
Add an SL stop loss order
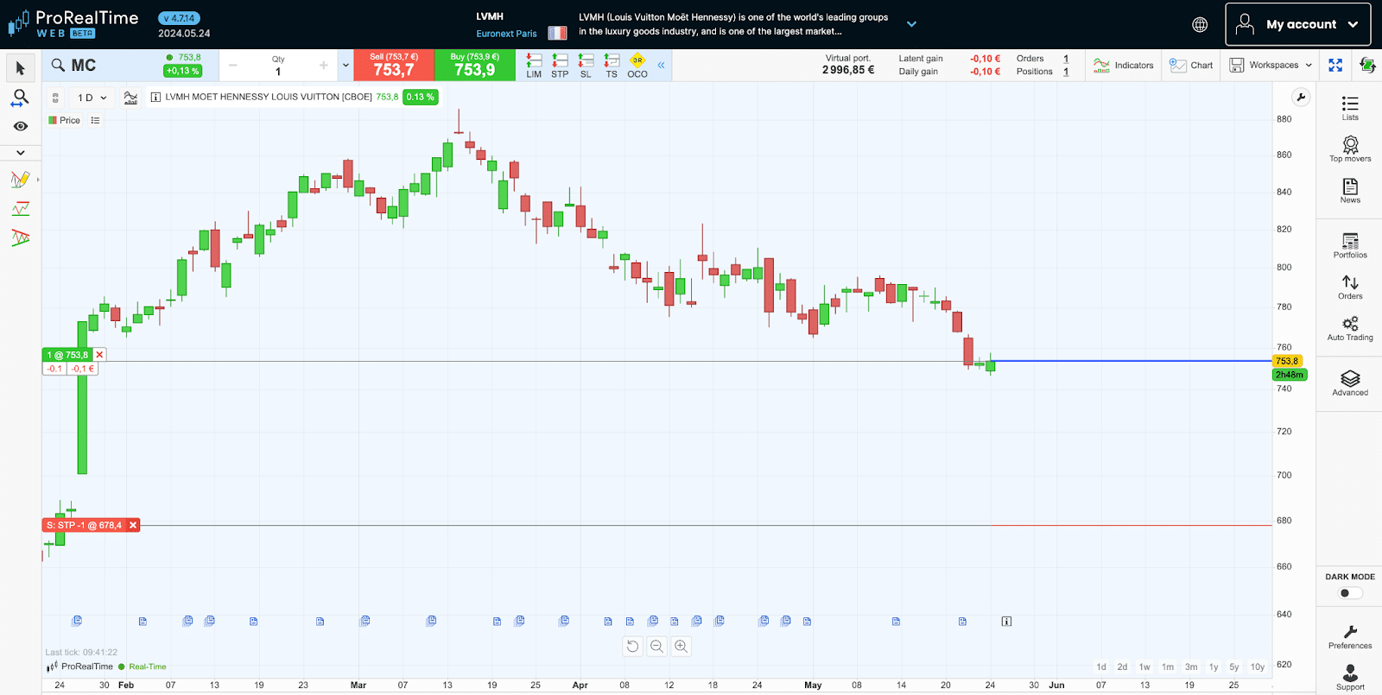[586, 66]
